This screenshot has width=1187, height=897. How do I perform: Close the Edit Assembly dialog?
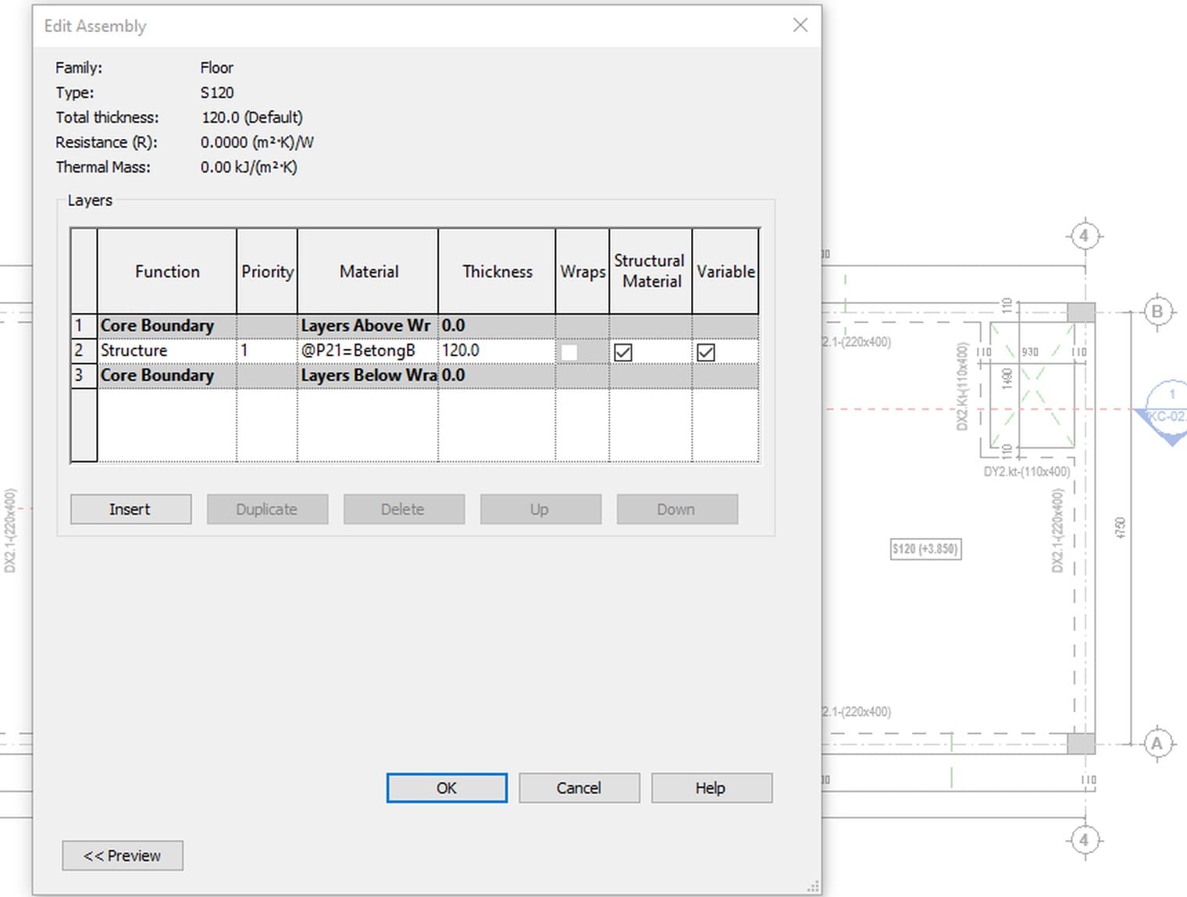[800, 25]
